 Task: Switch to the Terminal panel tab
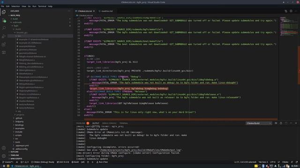coord(124,123)
